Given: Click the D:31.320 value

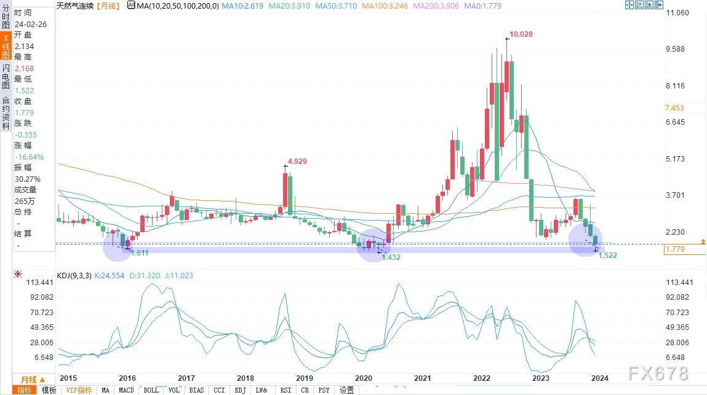Looking at the screenshot, I should [144, 276].
